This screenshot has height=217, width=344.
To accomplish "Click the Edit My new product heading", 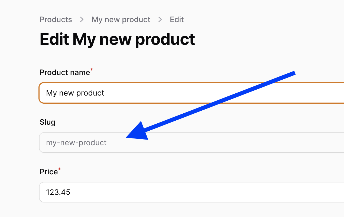I will 117,39.
